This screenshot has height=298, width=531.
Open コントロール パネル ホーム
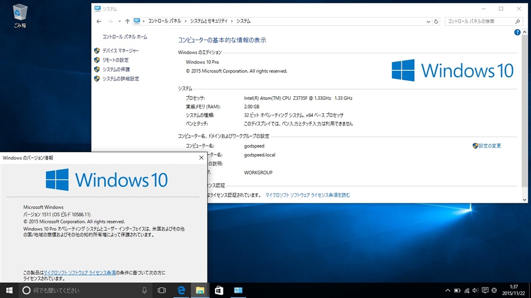(x=124, y=37)
